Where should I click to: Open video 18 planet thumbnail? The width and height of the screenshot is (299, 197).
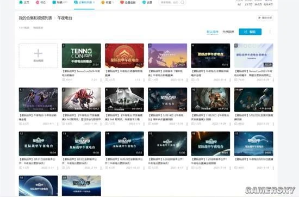click(x=39, y=186)
